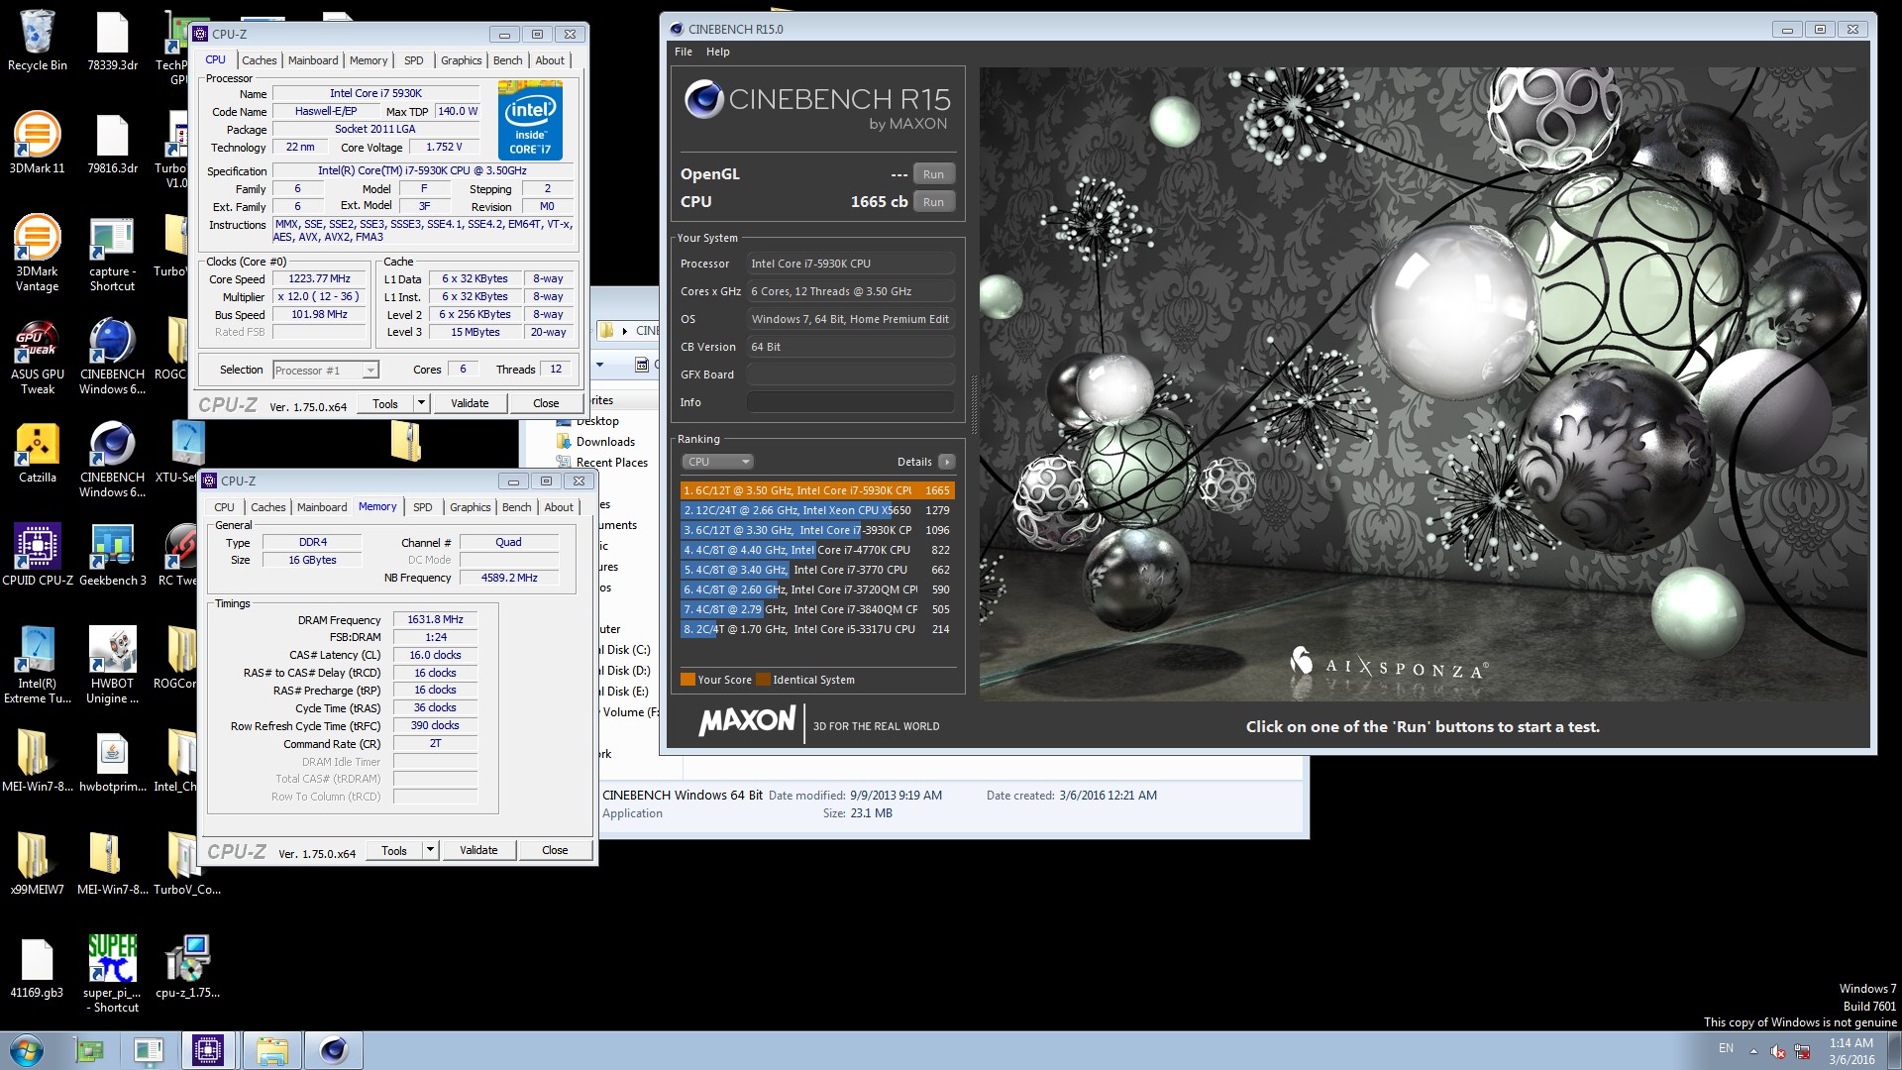Open the capture - Shortcut icon
1902x1070 pixels.
click(x=112, y=254)
